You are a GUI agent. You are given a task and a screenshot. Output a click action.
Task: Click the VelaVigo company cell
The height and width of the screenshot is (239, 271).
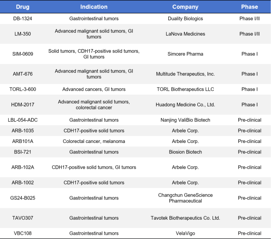pos(185,233)
